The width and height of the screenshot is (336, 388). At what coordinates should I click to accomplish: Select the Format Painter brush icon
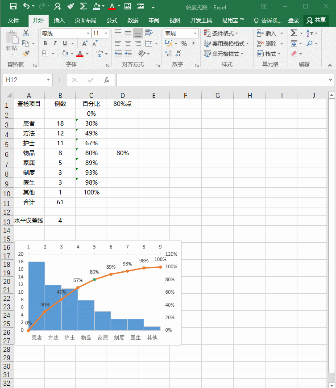pyautogui.click(x=26, y=54)
